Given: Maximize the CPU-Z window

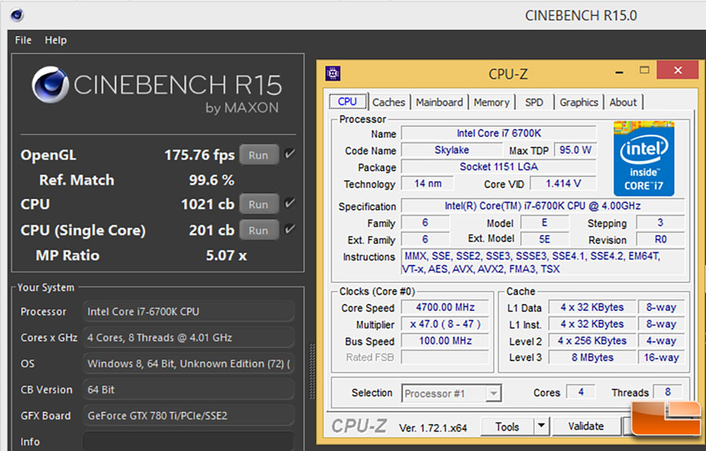Looking at the screenshot, I should coord(644,70).
